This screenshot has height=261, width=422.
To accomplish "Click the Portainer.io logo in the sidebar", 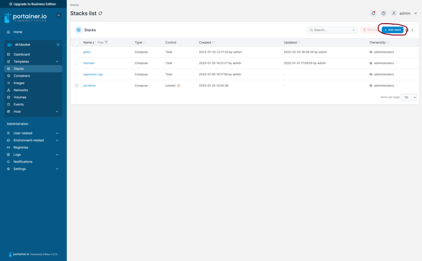I will coord(26,17).
